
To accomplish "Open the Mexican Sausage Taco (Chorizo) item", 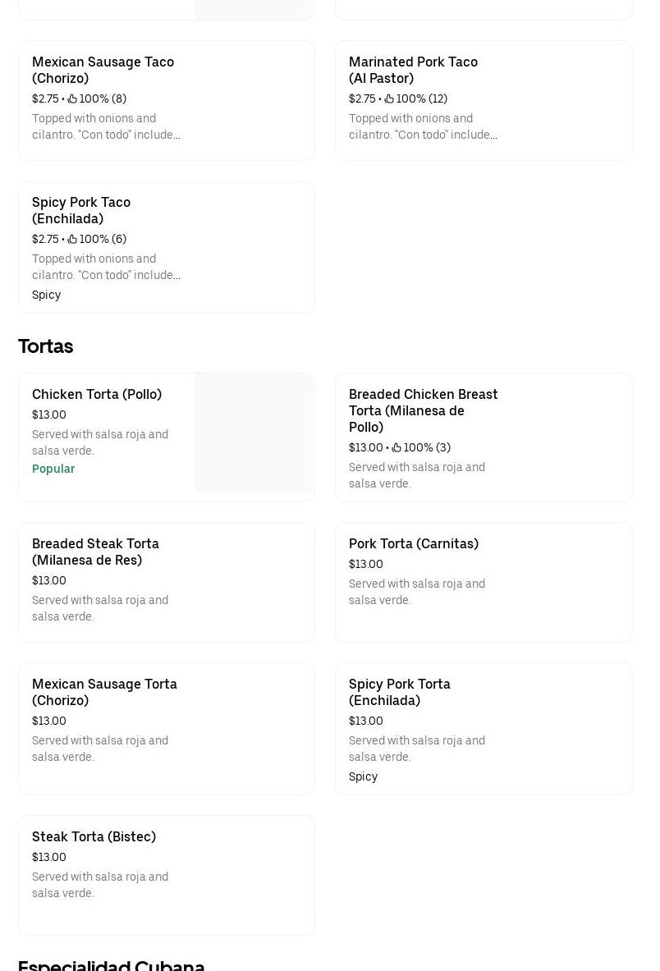I will (x=103, y=70).
